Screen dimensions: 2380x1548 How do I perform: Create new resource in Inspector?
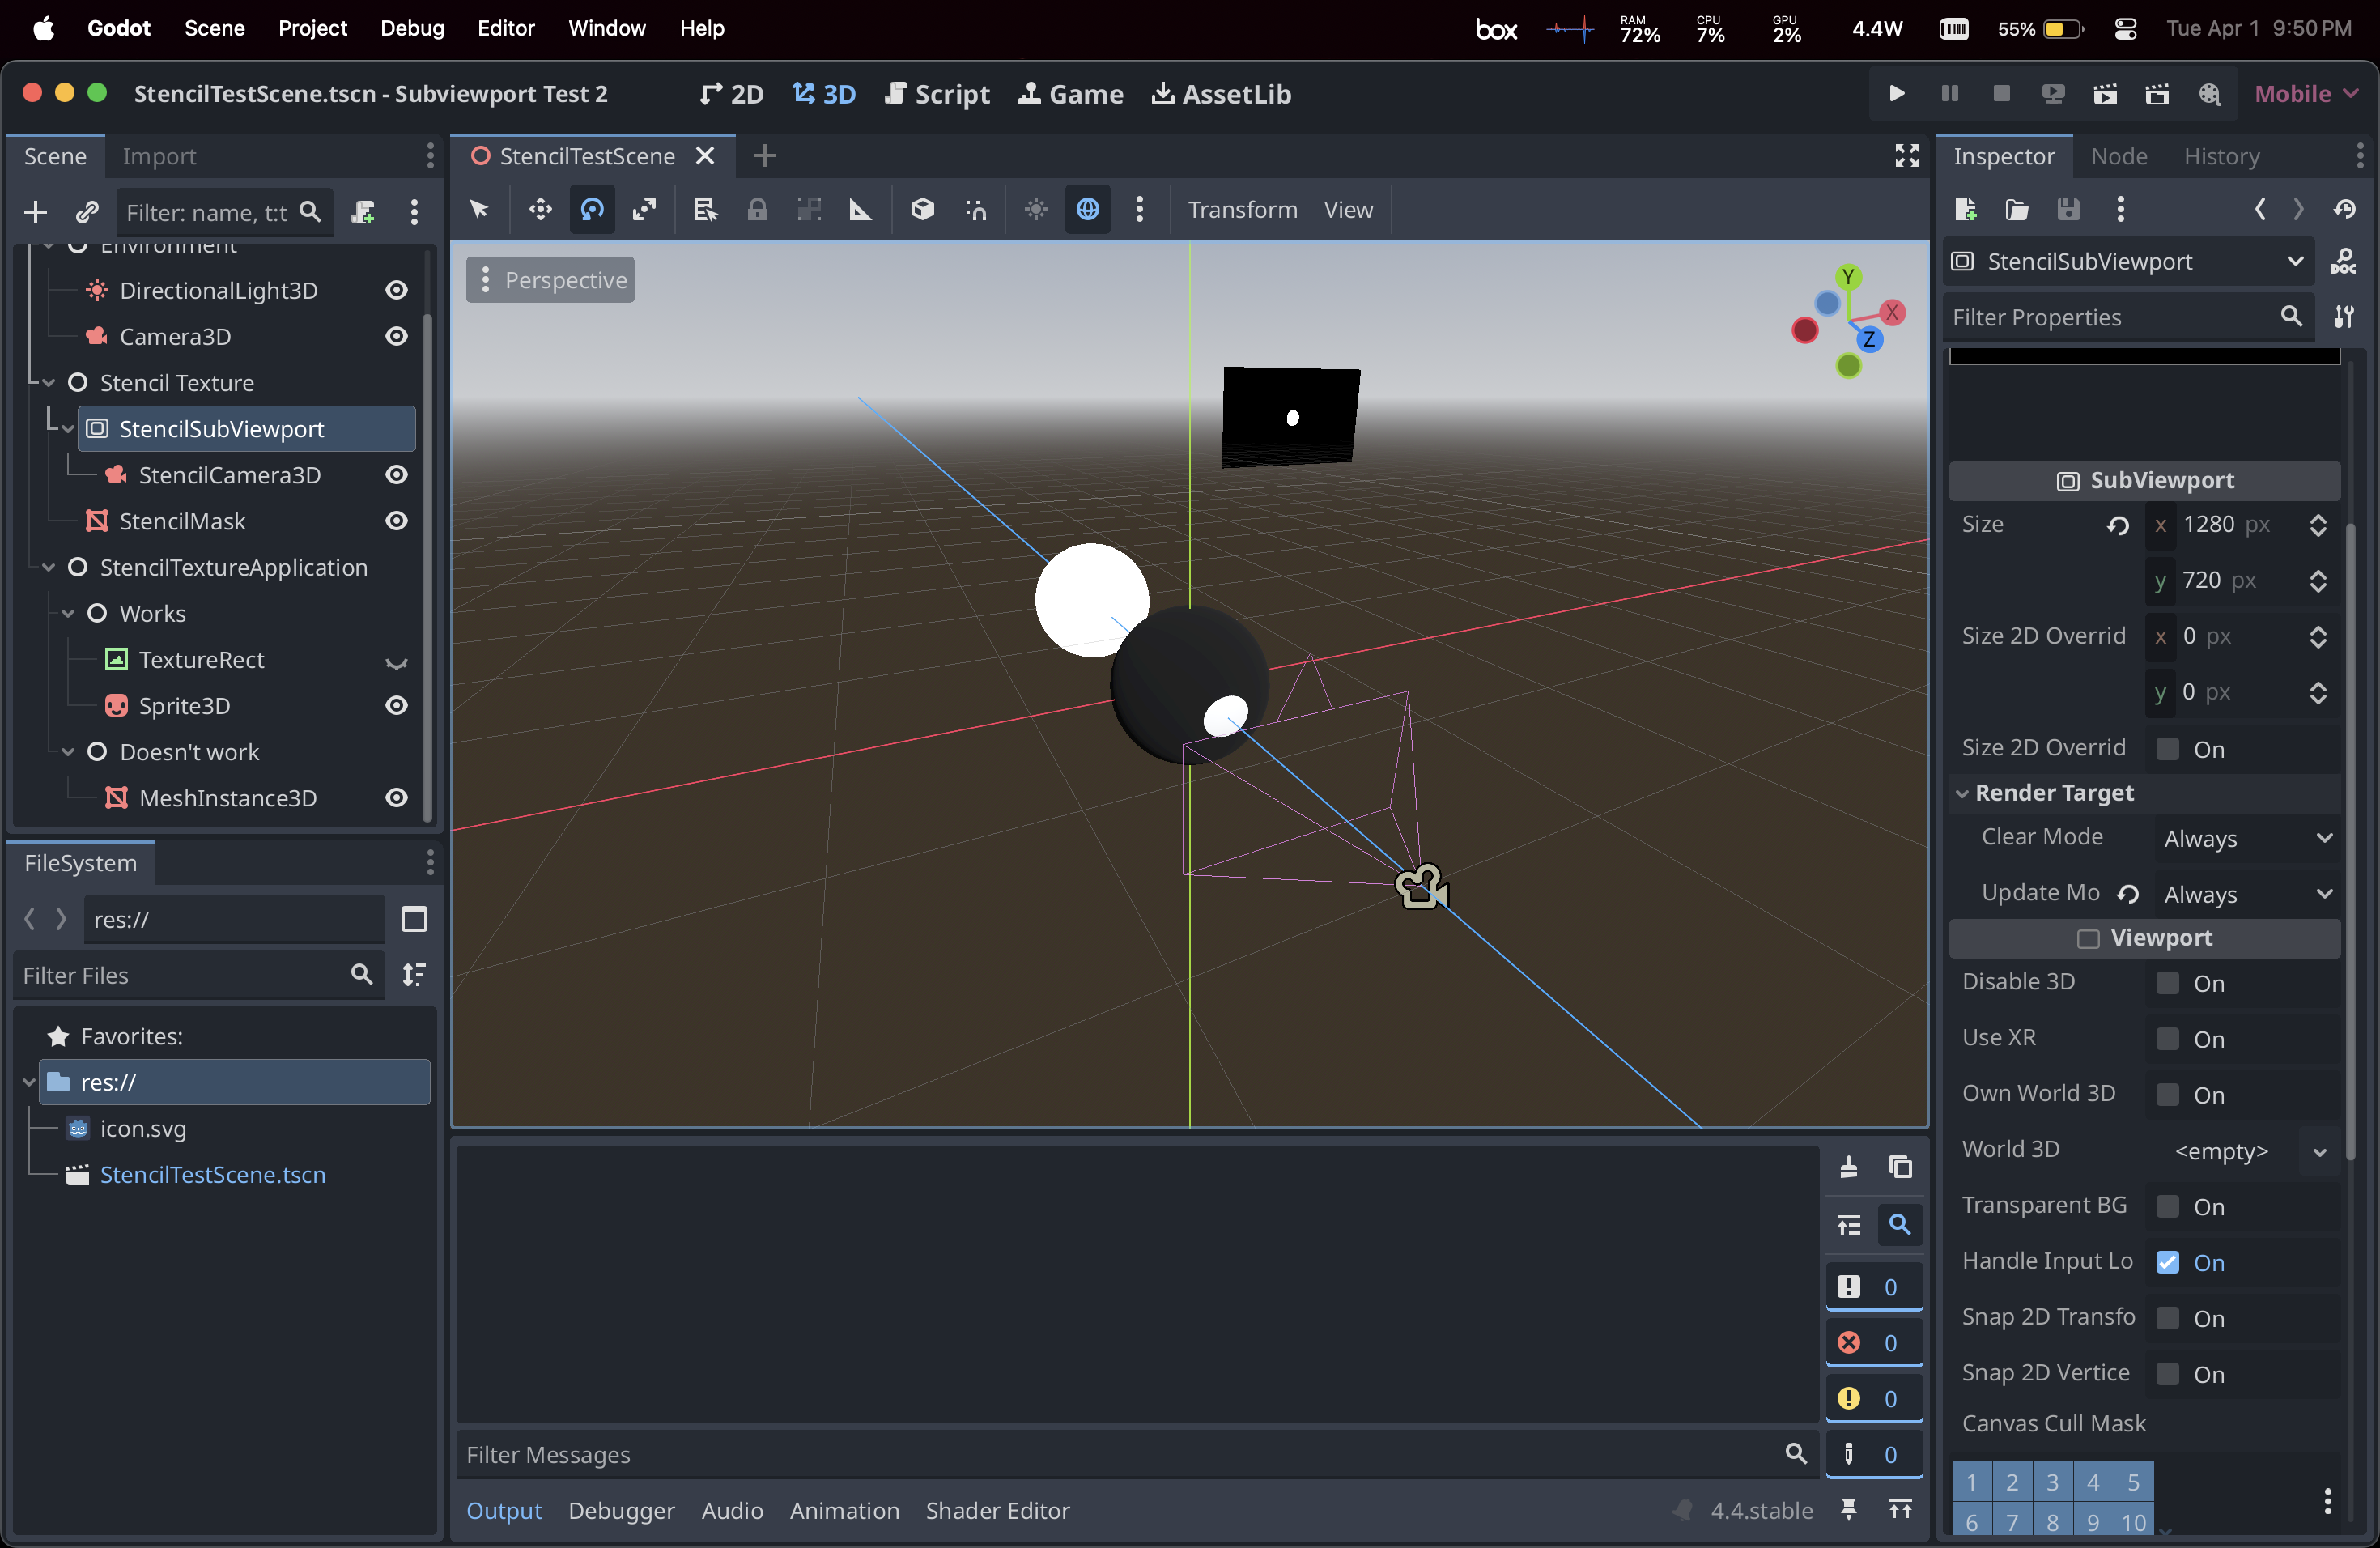(x=1965, y=209)
